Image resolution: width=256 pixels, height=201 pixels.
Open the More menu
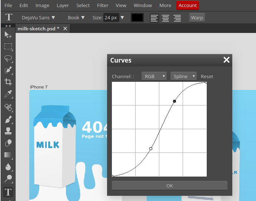(x=165, y=6)
